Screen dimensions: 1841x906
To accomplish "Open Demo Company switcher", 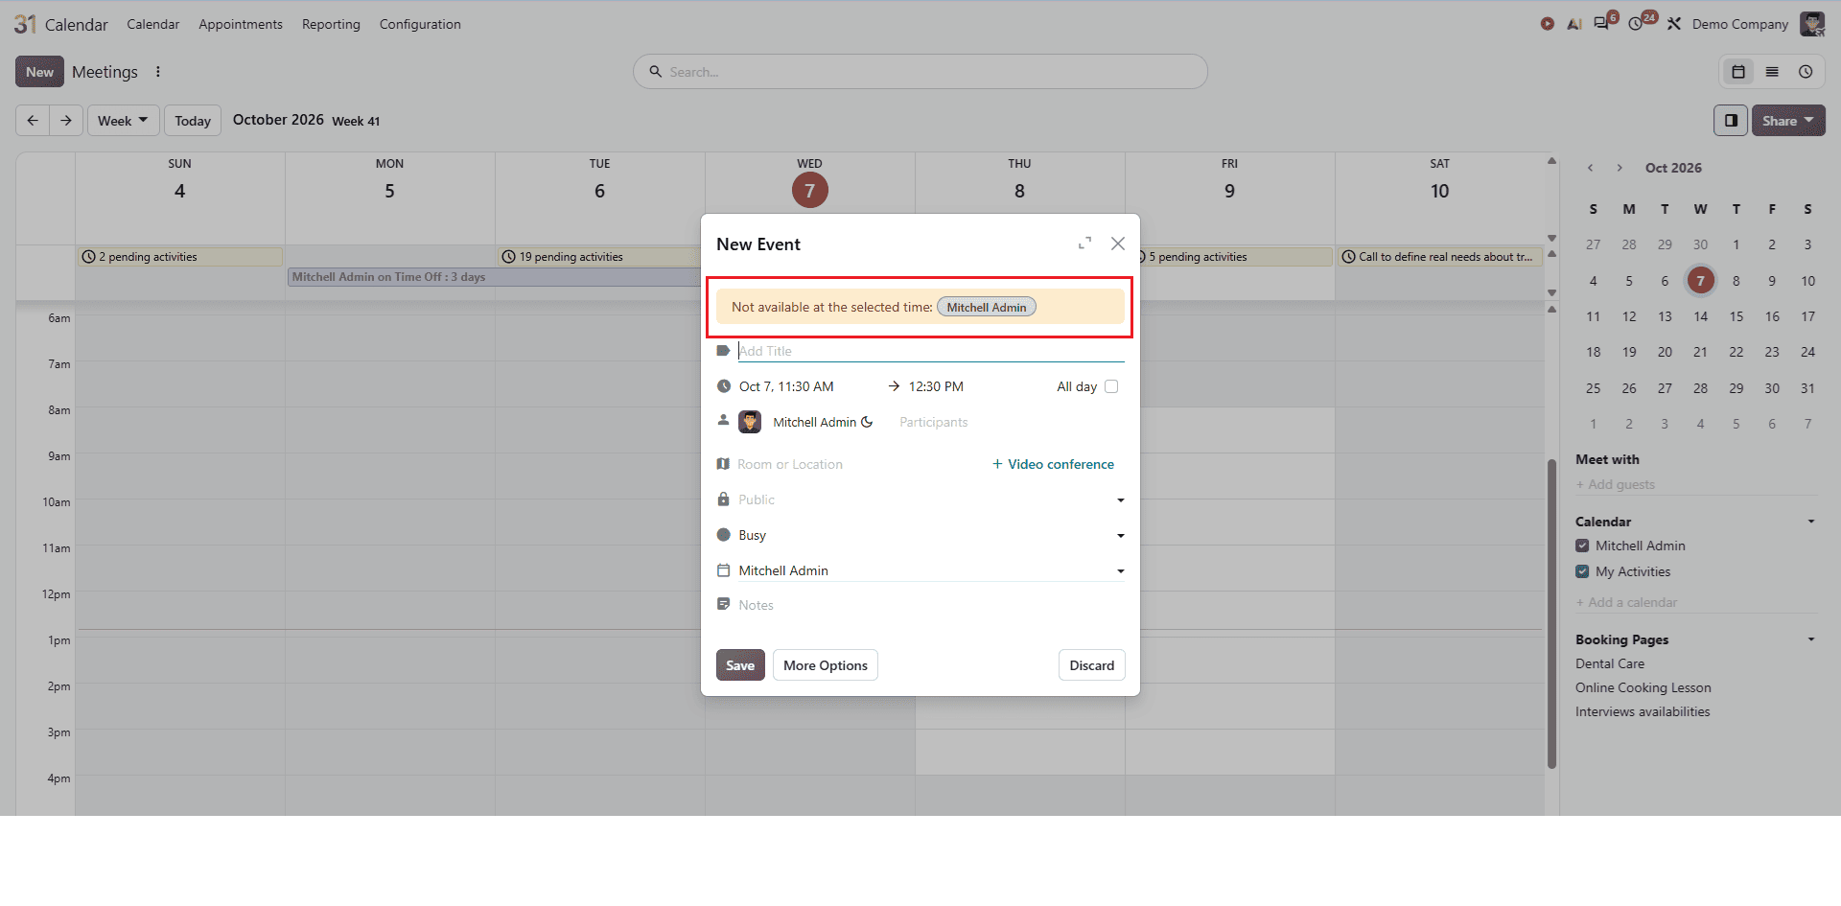I will point(1740,24).
